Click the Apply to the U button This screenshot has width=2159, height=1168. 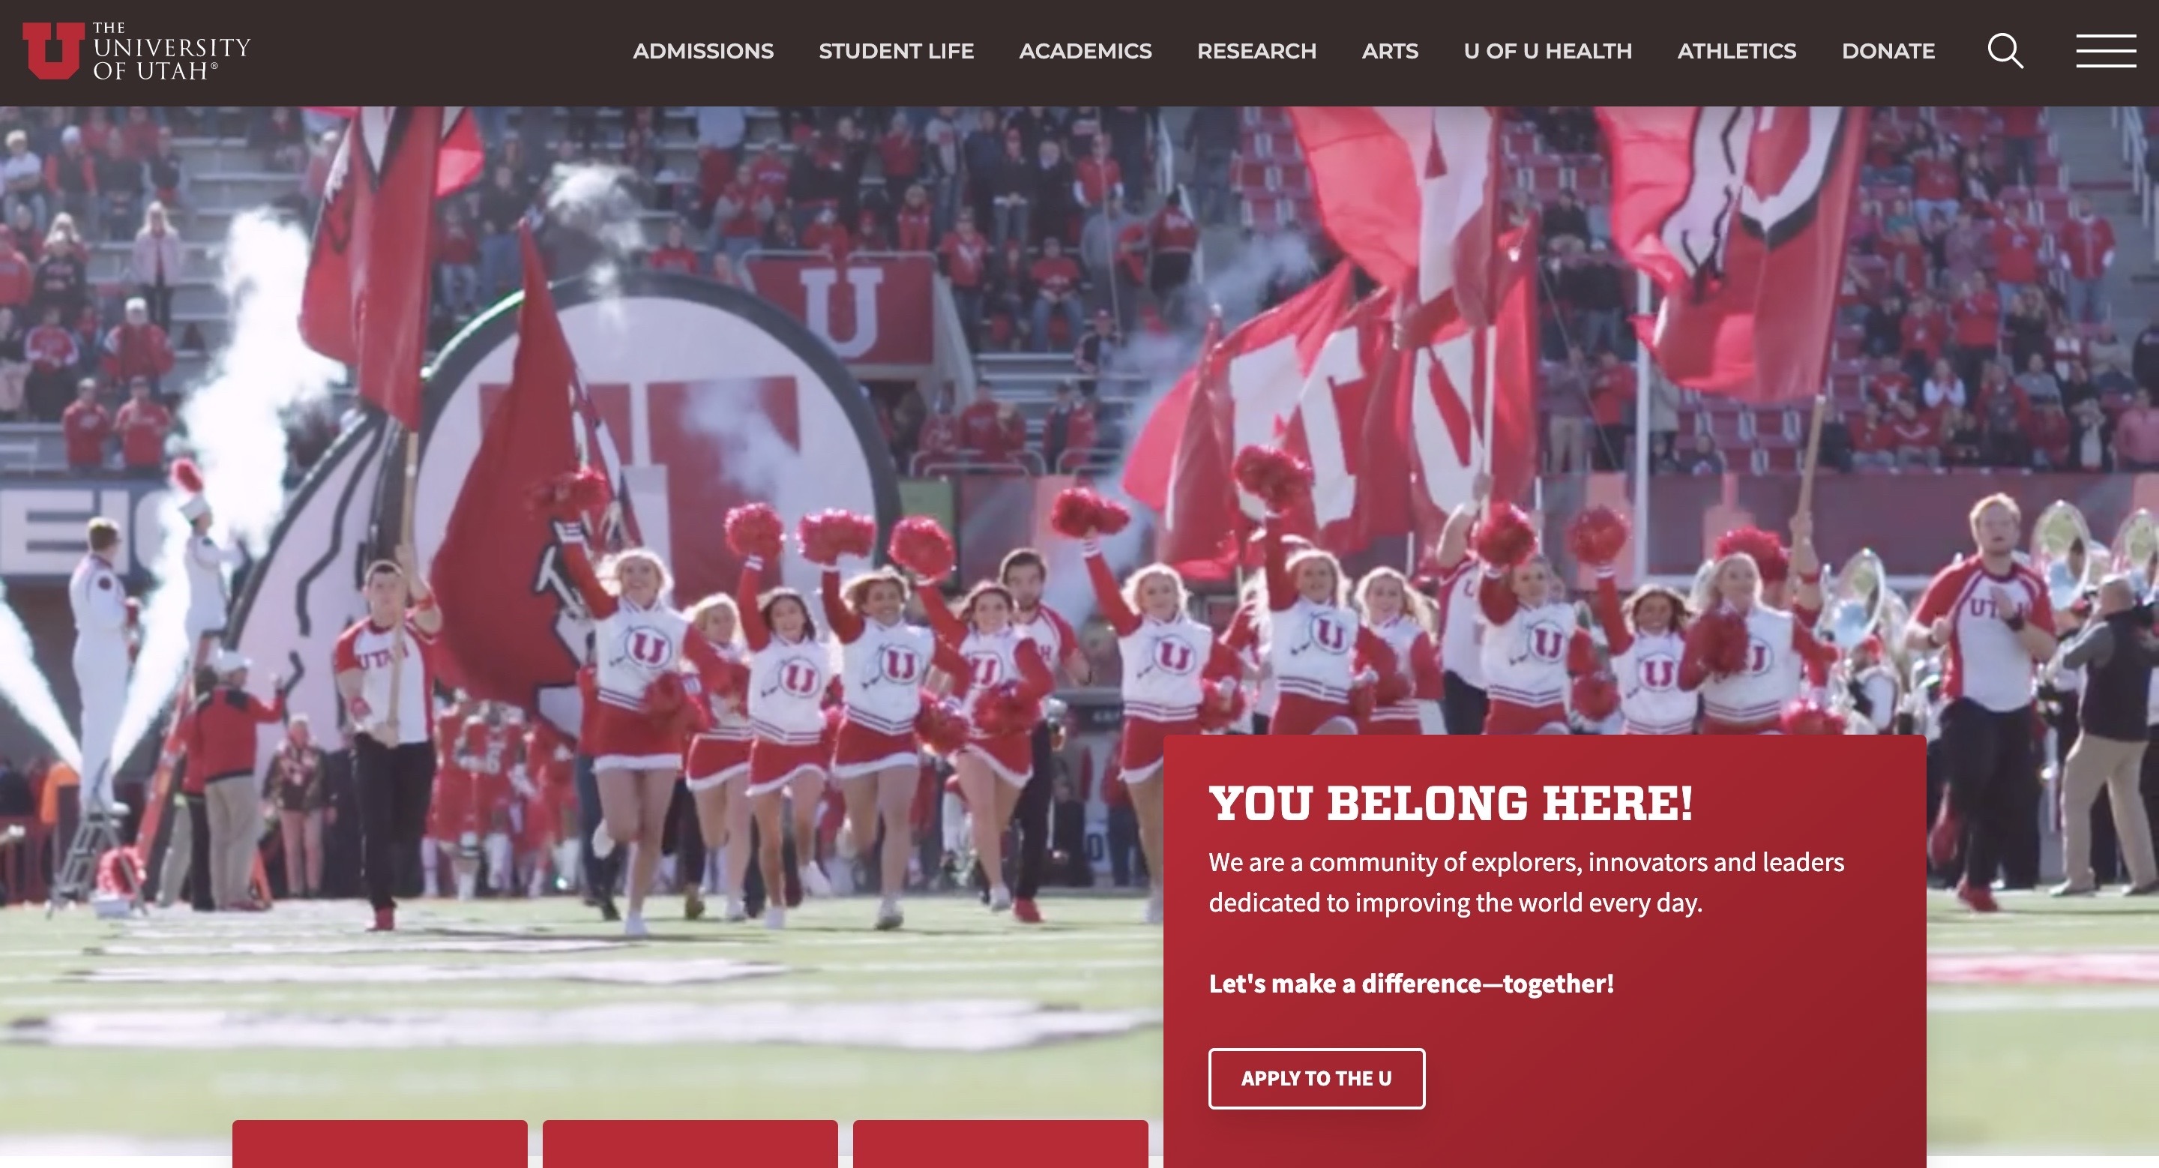tap(1316, 1078)
